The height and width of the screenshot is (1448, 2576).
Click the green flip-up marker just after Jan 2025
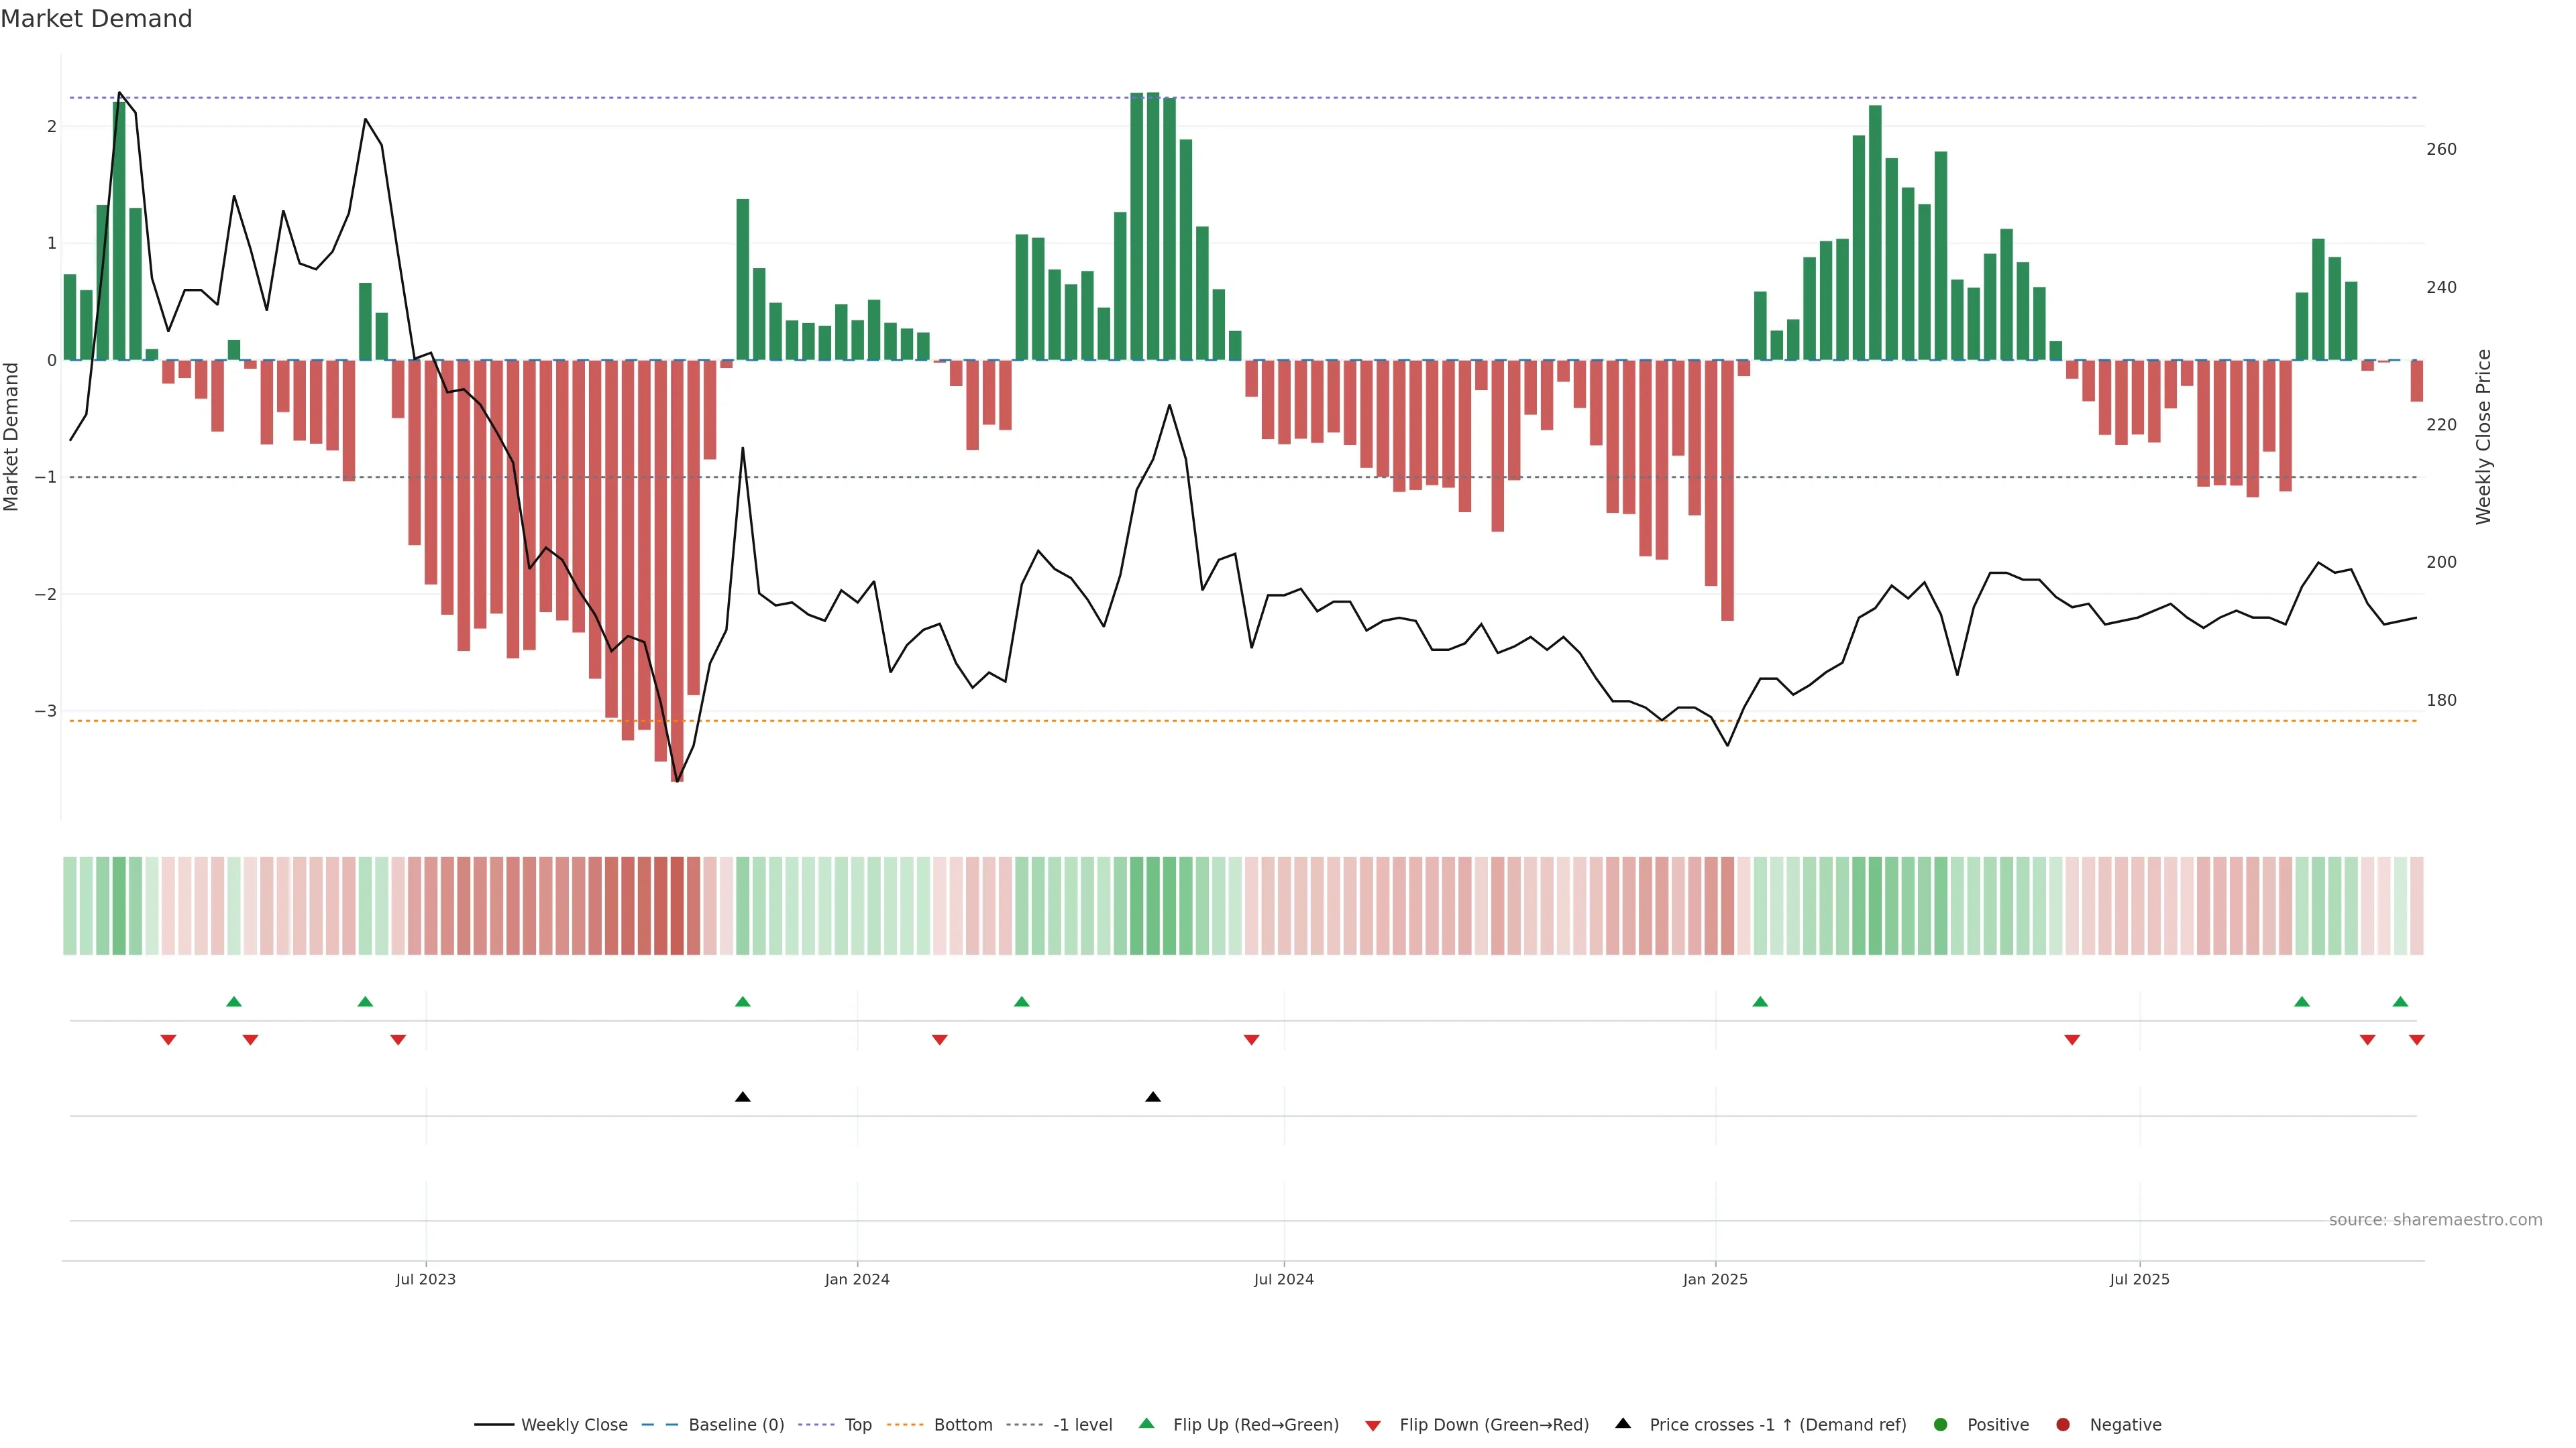point(1760,1002)
